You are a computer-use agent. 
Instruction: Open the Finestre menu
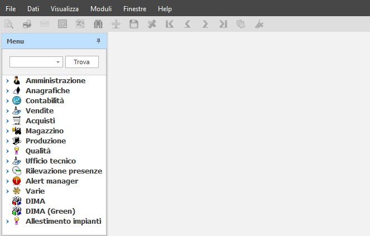pos(134,9)
